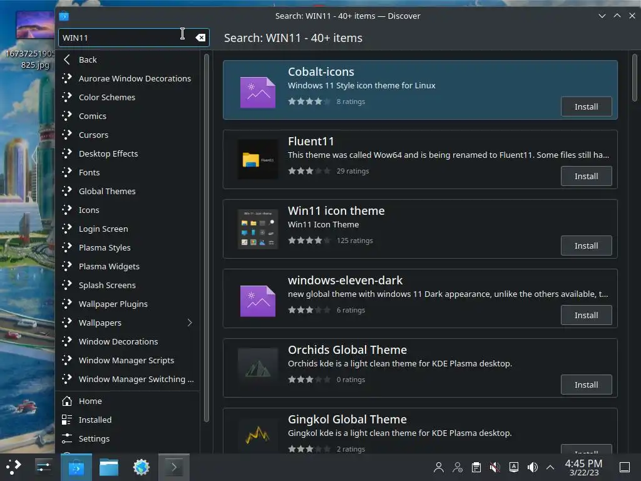The image size is (641, 481).
Task: Select Login Screen category
Action: pyautogui.click(x=128, y=229)
